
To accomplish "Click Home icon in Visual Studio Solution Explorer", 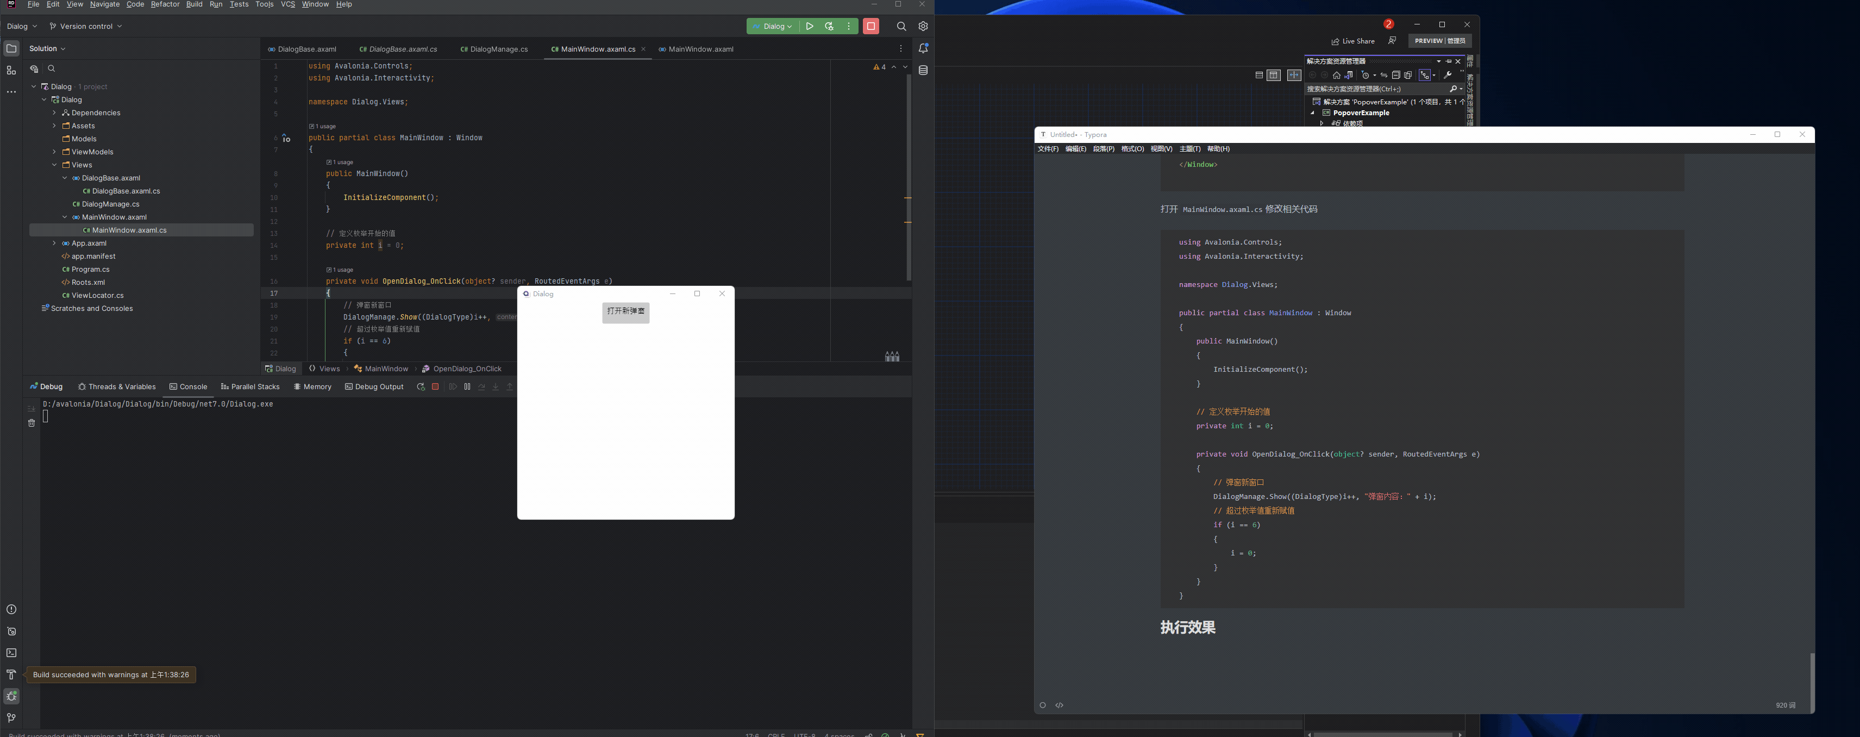I will [1337, 75].
